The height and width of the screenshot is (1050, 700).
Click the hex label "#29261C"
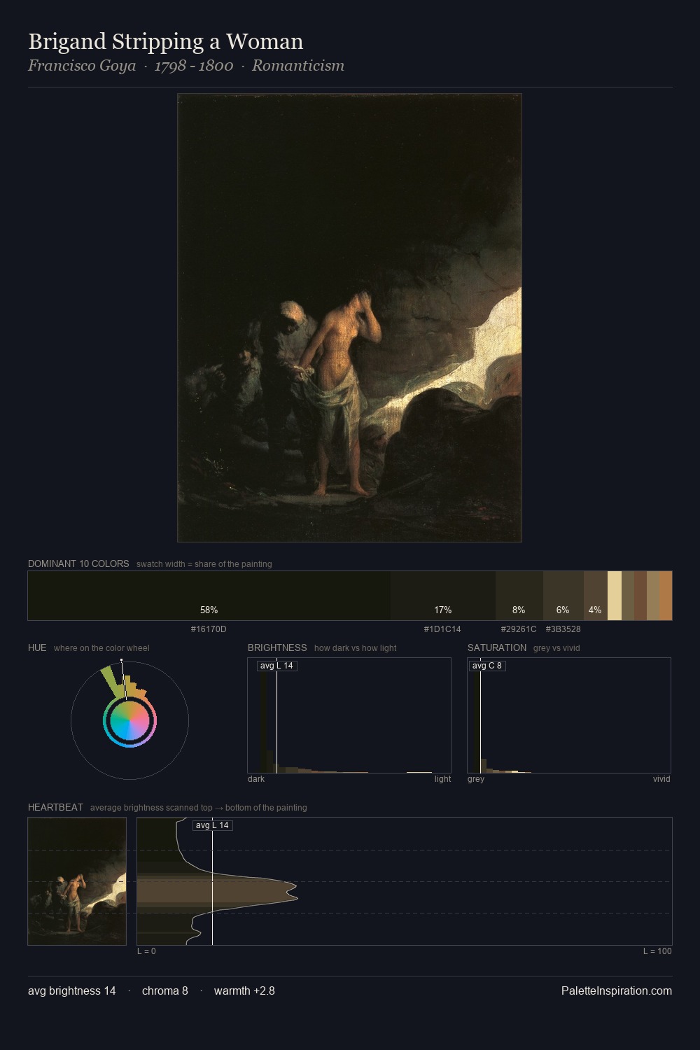(x=519, y=629)
